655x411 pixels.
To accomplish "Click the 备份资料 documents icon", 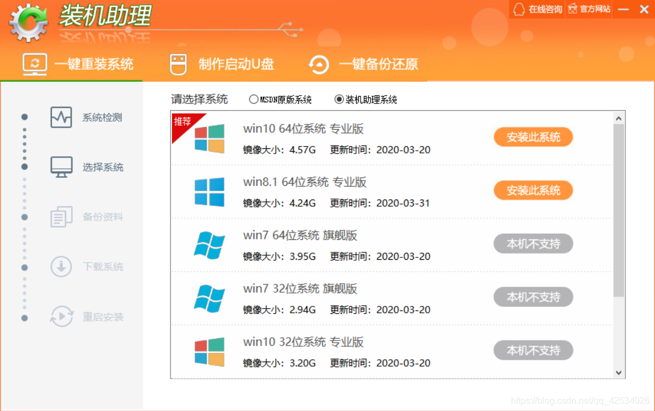I will (62, 217).
